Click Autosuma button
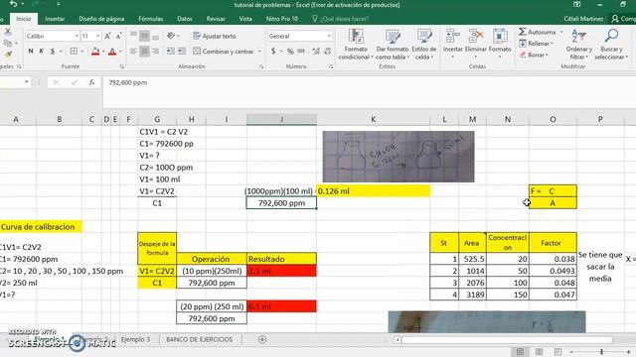This screenshot has width=636, height=357. [x=538, y=32]
